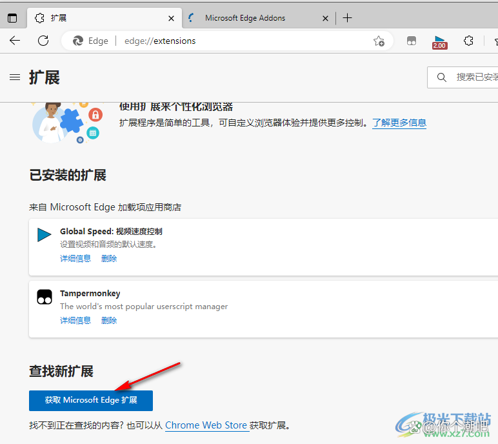
Task: Select the Global Speed: 视频速度控制 title
Action: click(x=111, y=232)
